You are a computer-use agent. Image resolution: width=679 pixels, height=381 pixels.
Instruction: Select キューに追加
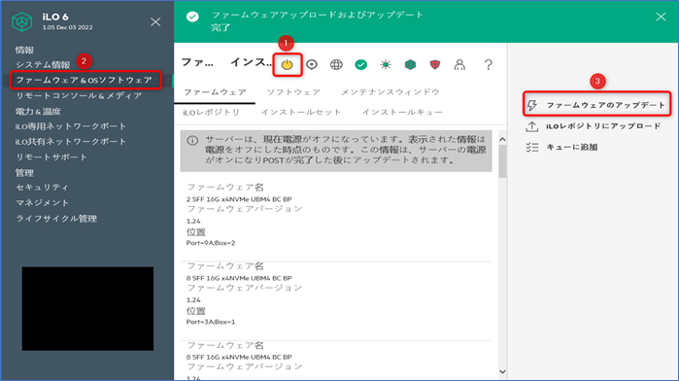pyautogui.click(x=571, y=148)
